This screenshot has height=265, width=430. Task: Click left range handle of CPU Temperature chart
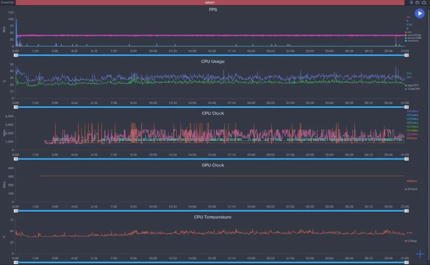coord(16,262)
